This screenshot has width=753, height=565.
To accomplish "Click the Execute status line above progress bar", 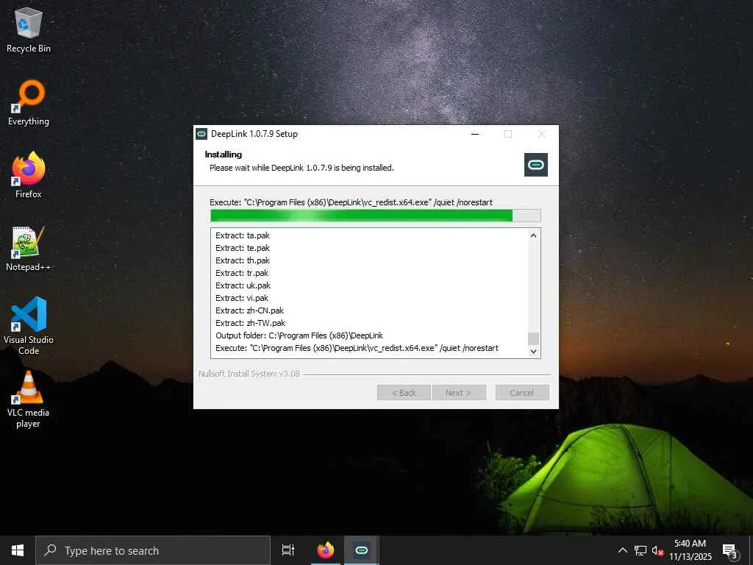I will tap(351, 202).
